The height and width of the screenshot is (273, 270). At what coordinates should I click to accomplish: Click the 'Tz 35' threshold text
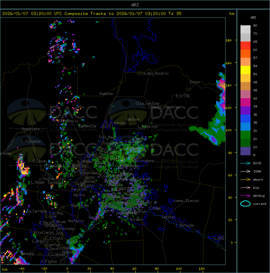click(175, 14)
